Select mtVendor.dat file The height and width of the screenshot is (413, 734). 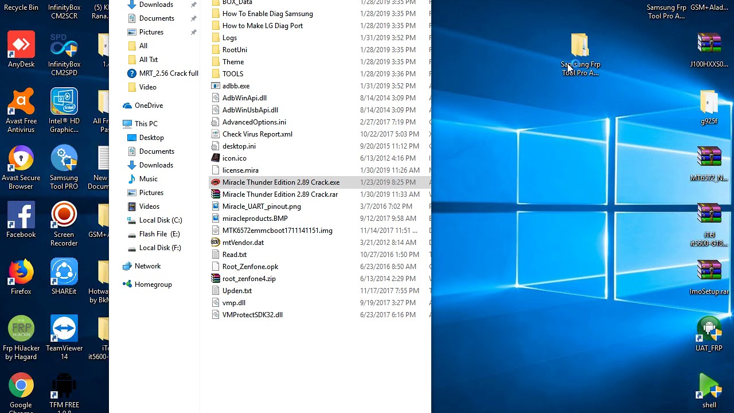coord(243,243)
